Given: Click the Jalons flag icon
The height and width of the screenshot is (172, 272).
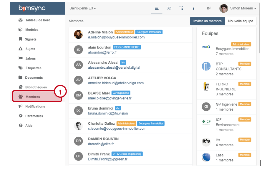Looking at the screenshot, I should 21,58.
